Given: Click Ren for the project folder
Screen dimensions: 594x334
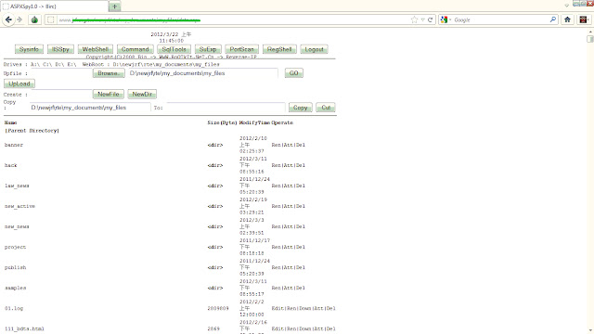Looking at the screenshot, I should [x=277, y=248].
